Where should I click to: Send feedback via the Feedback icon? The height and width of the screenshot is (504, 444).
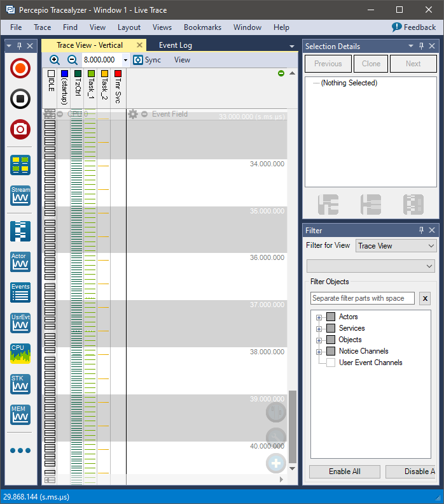coord(397,27)
